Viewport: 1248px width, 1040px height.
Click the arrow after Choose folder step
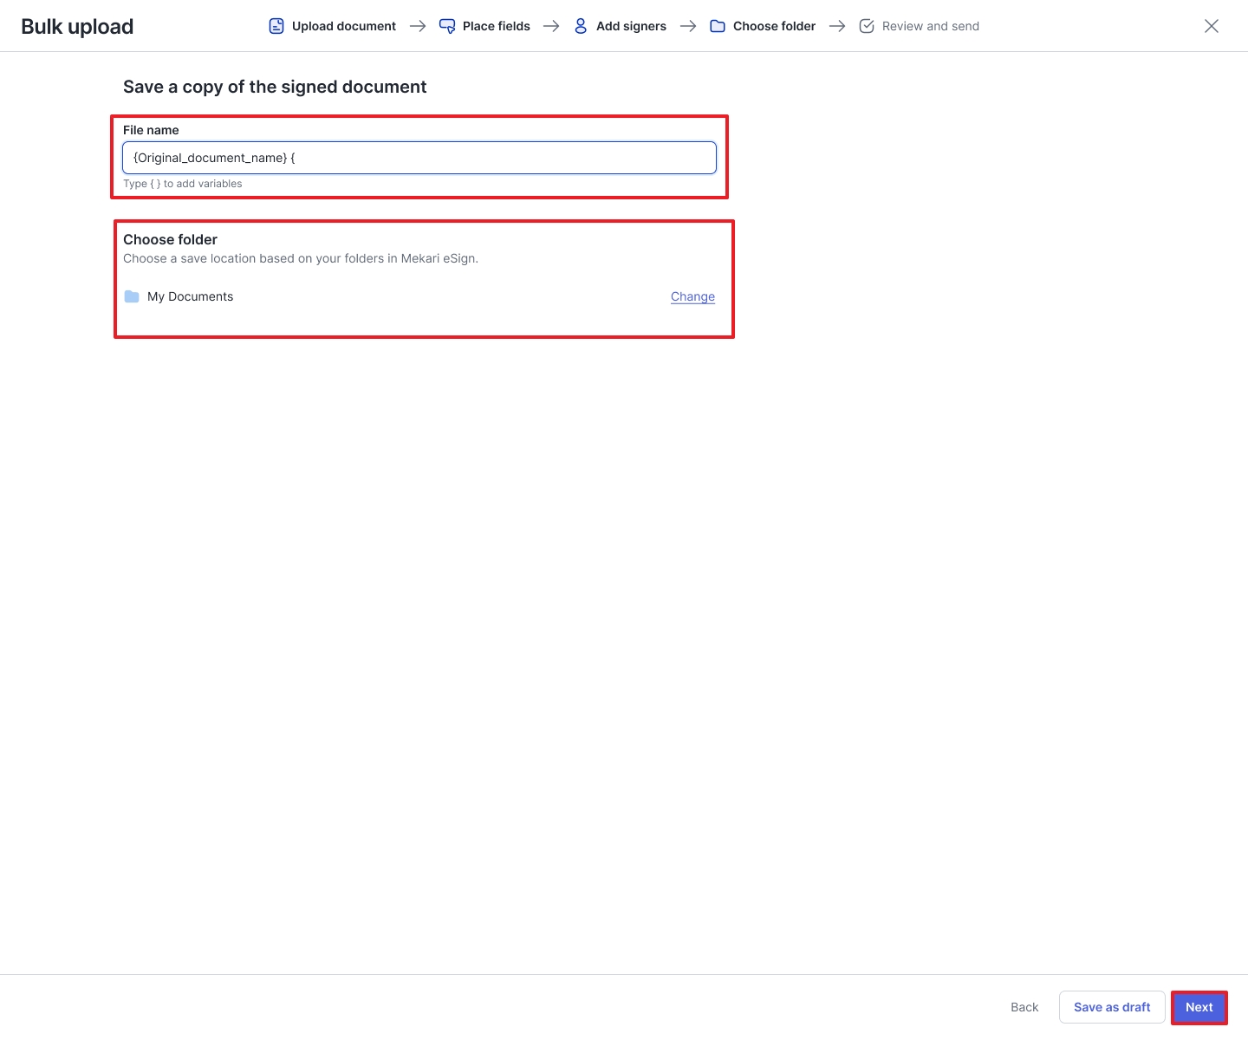point(837,26)
